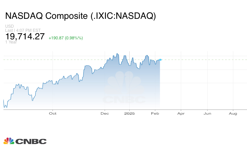
Task: Click the Jun label on the time axis
Action: (x=207, y=113)
